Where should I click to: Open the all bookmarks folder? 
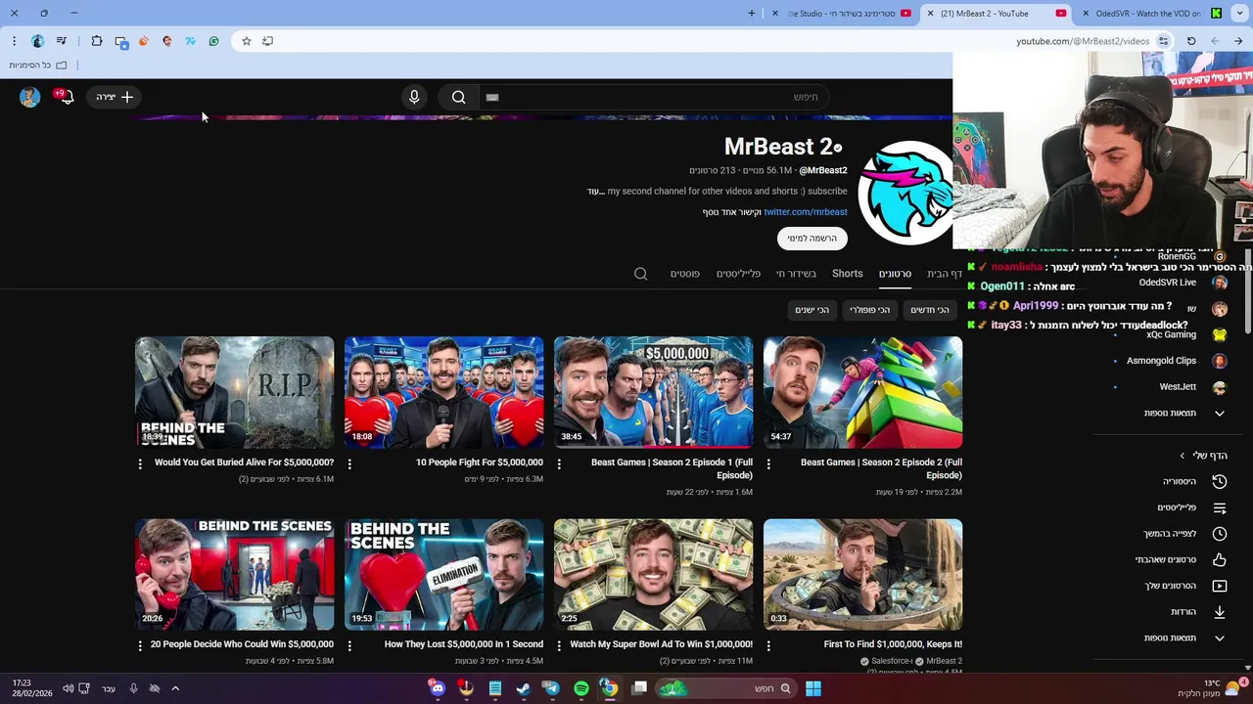click(x=38, y=66)
